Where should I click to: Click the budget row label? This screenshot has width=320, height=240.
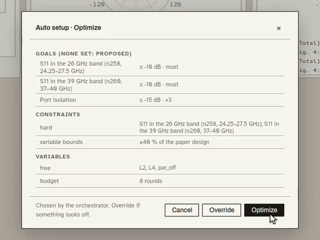click(49, 181)
